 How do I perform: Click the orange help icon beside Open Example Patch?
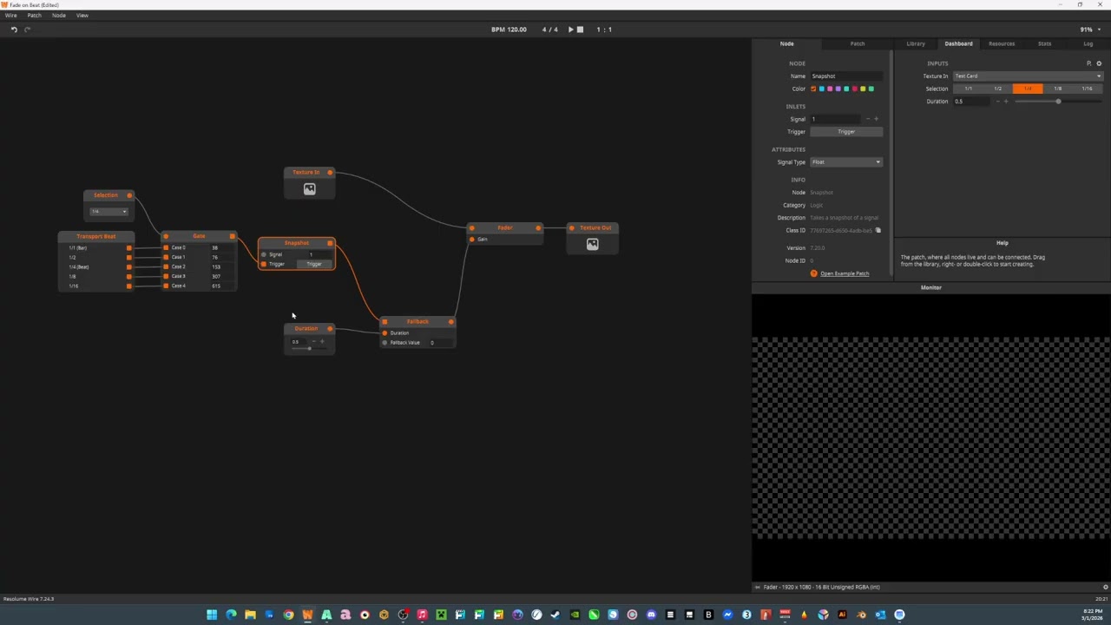coord(814,273)
